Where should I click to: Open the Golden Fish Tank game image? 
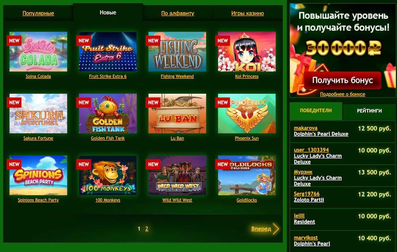[x=108, y=113]
